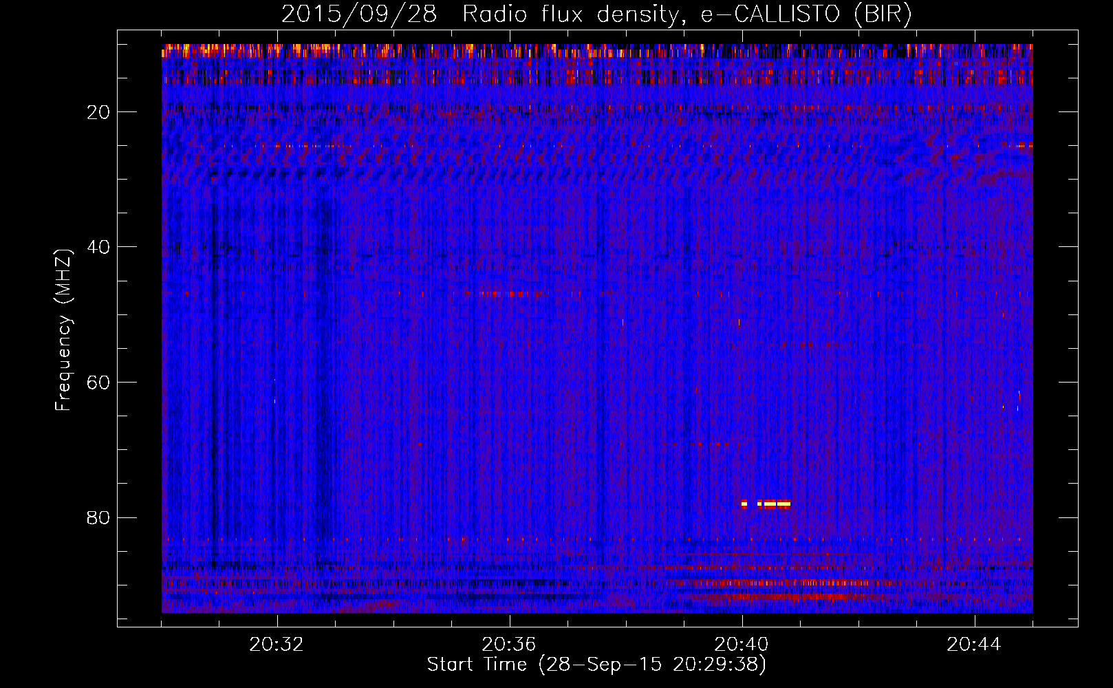This screenshot has width=1113, height=688.
Task: Click the 'Start Time (28-Sep-15 20:29:38)' label
Action: click(596, 665)
